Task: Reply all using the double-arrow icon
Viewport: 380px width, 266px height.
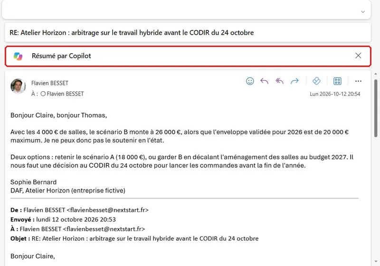Action: pos(279,81)
